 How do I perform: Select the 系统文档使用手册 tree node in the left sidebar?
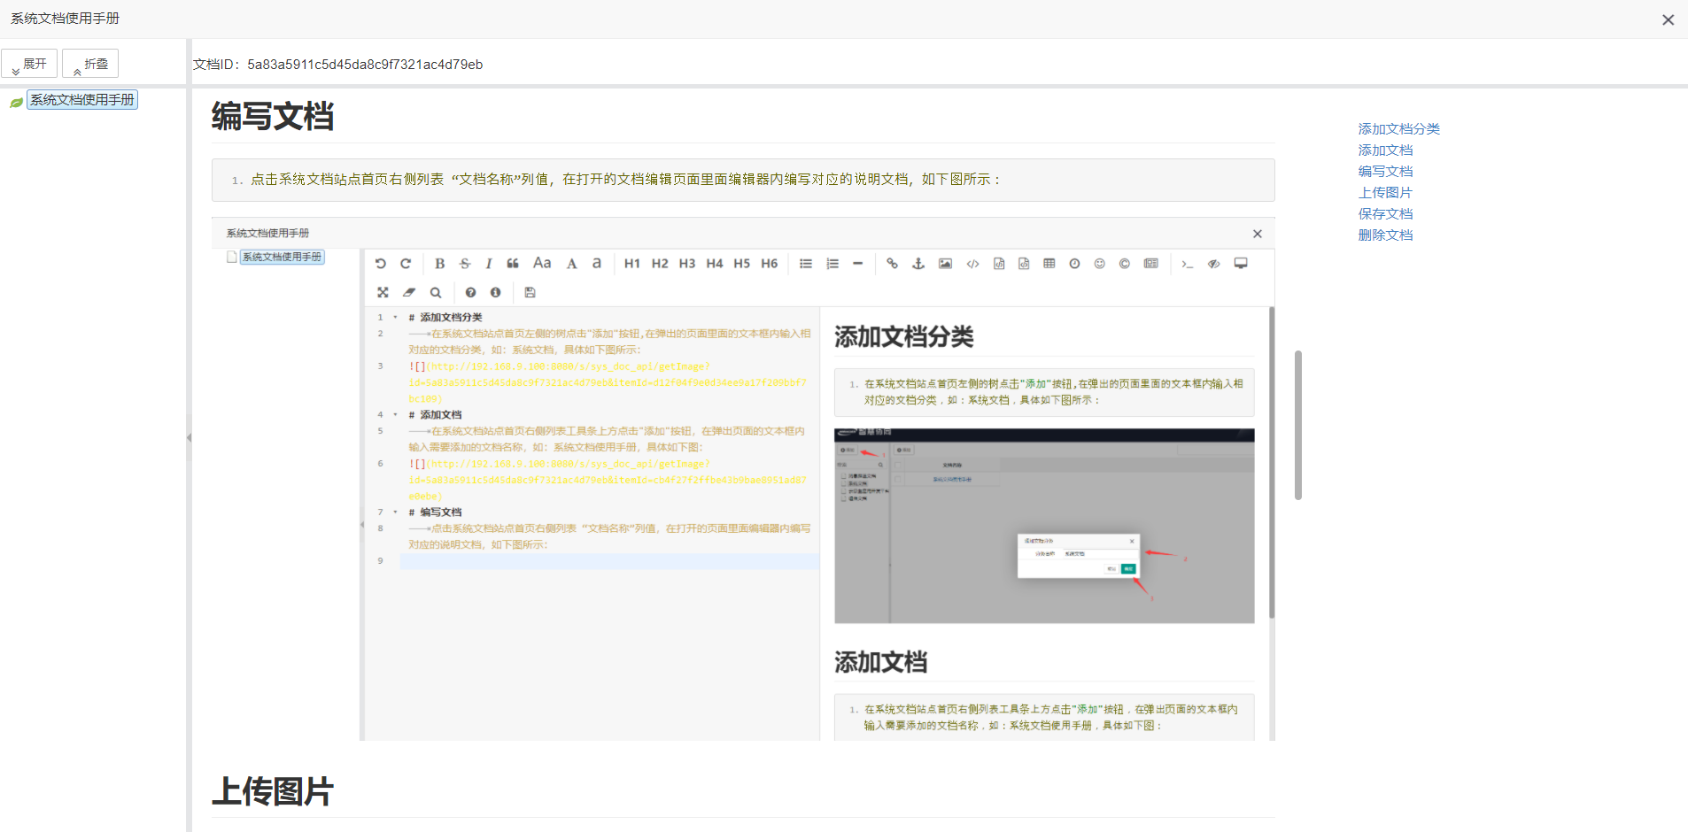(x=82, y=100)
